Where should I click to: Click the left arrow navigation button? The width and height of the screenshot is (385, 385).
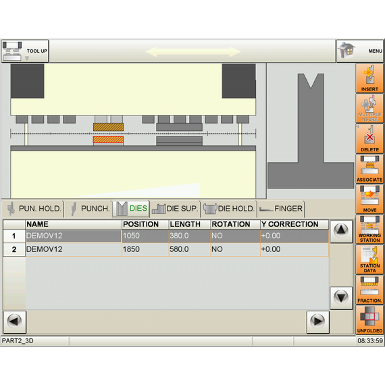(14, 322)
